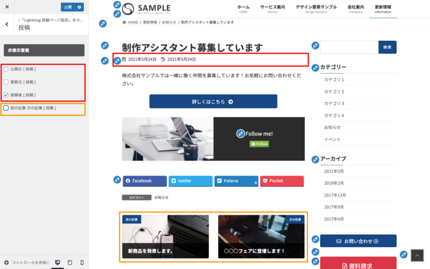430x269 pixels.
Task: Enable the 公開日 [ 投稿 ] checkbox
Action: point(6,69)
